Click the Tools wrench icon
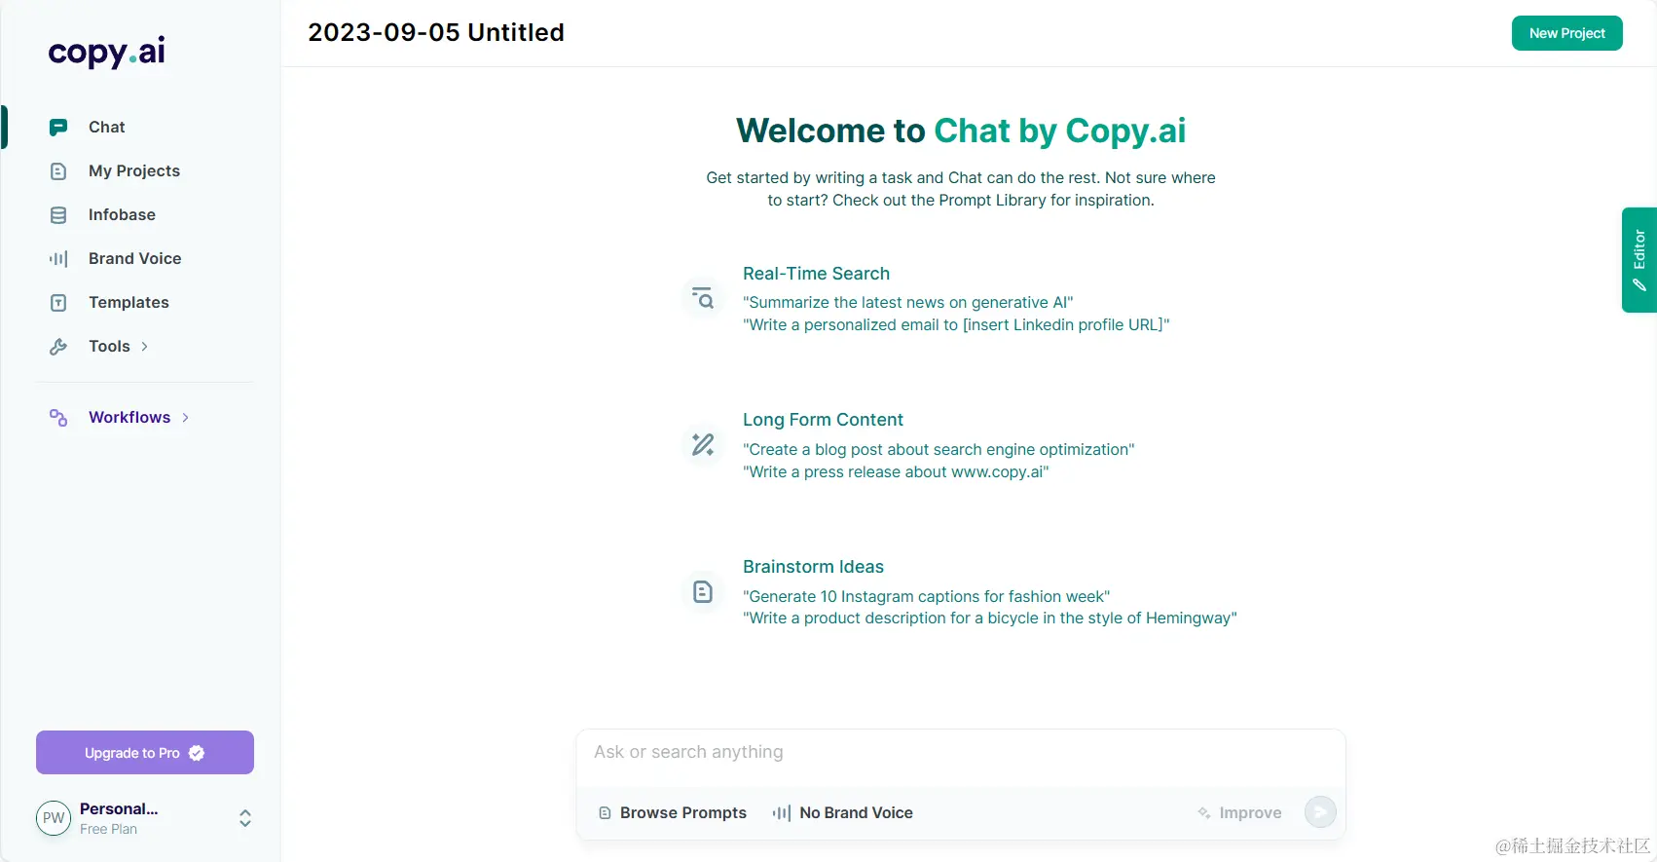Screen dimensions: 1657x862 tap(58, 346)
